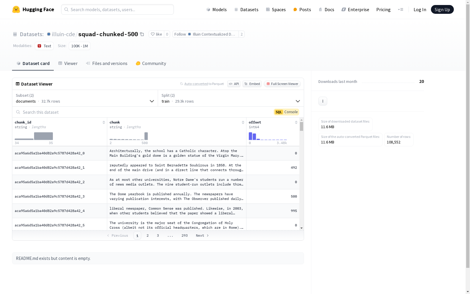Click the offset value 492
470x294 pixels.
pyautogui.click(x=294, y=168)
